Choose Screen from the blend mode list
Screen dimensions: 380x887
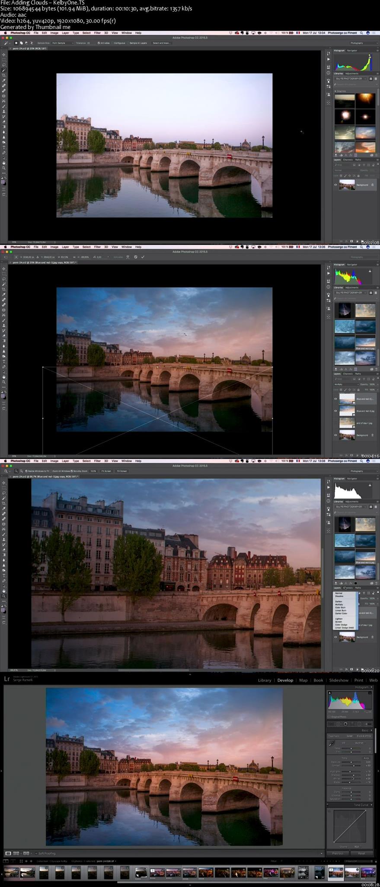tap(338, 622)
